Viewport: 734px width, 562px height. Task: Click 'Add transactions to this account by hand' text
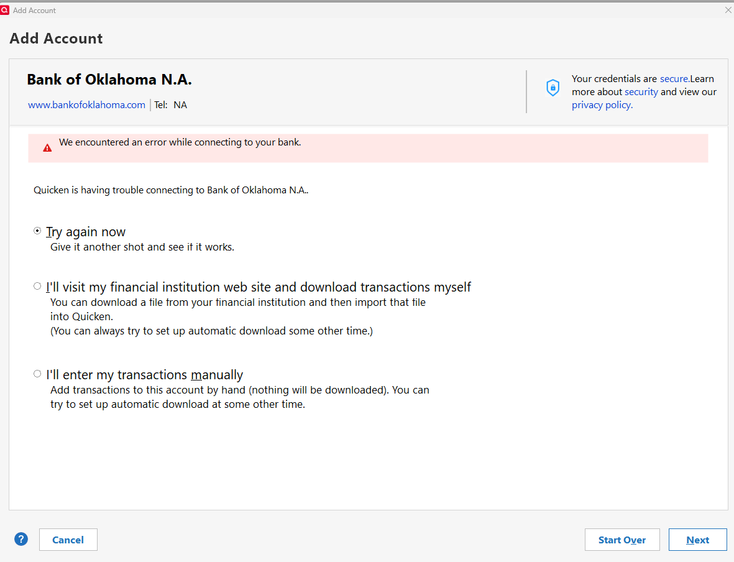[240, 397]
